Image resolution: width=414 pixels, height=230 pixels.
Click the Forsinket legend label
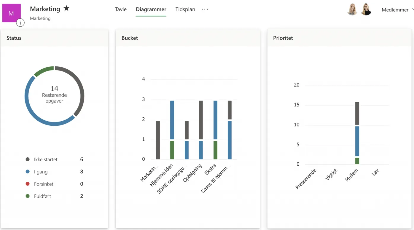pyautogui.click(x=44, y=184)
